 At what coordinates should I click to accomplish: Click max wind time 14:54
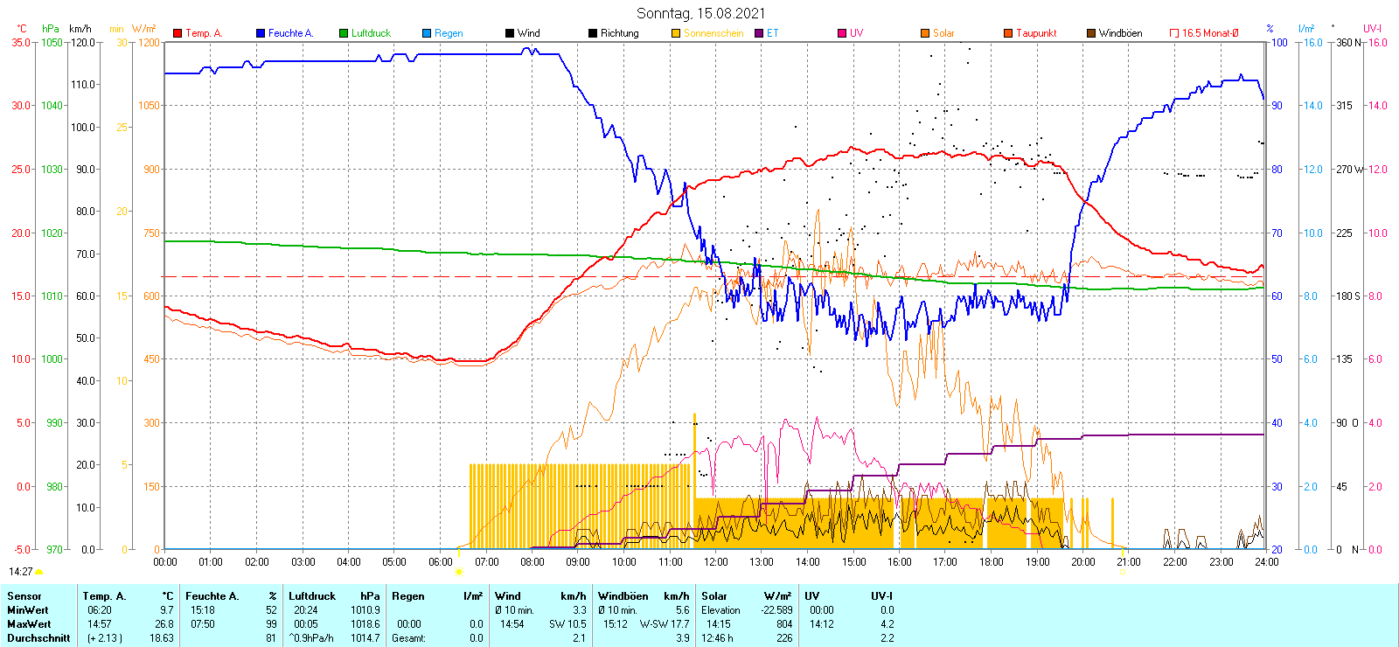(x=512, y=624)
